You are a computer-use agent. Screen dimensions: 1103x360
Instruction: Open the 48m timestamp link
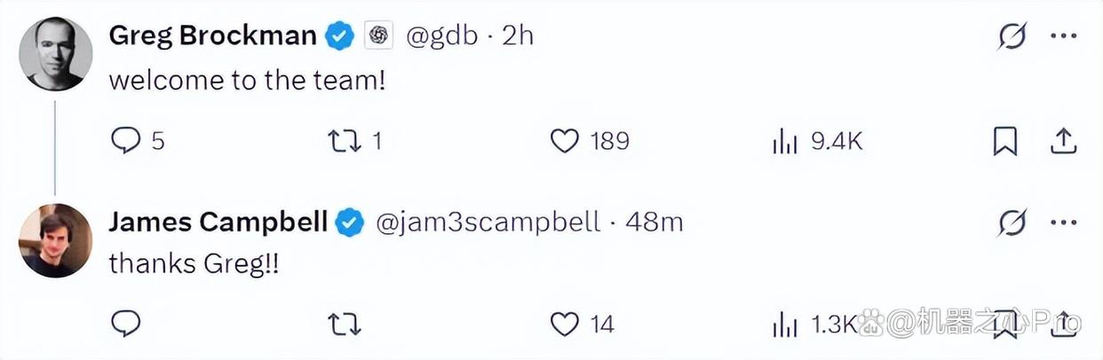pos(655,222)
